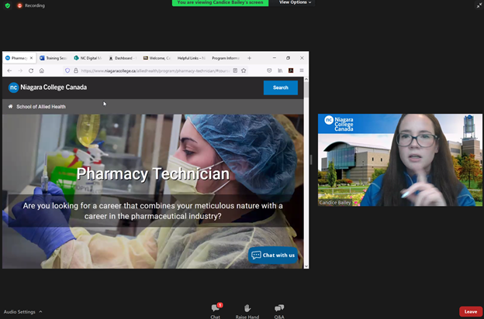The image size is (484, 319).
Task: Switch to the NC Digital tab
Action: point(88,58)
